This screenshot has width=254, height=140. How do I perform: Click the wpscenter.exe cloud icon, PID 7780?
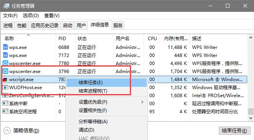(x=5, y=63)
